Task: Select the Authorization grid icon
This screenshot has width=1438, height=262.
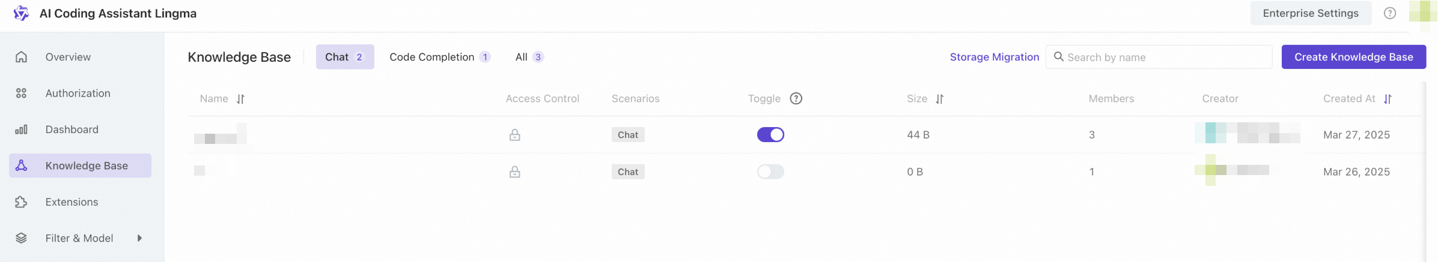Action: (21, 93)
